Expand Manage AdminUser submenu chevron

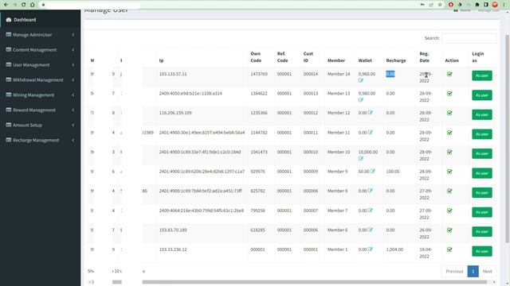coord(73,35)
